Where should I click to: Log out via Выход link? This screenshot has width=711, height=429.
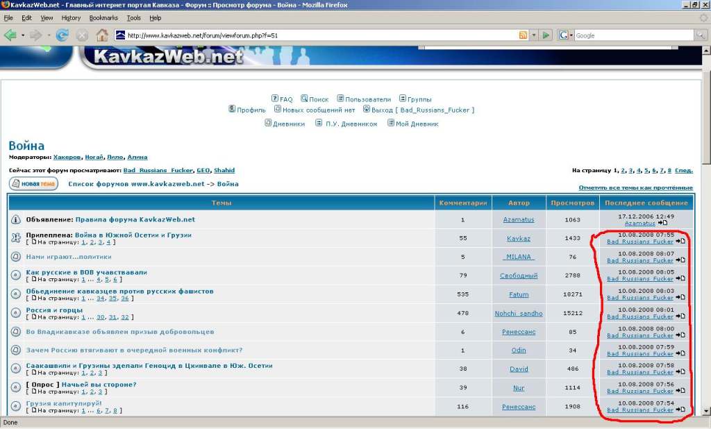(x=423, y=110)
